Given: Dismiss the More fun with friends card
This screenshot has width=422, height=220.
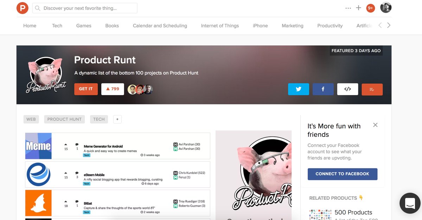Looking at the screenshot, I should (375, 125).
